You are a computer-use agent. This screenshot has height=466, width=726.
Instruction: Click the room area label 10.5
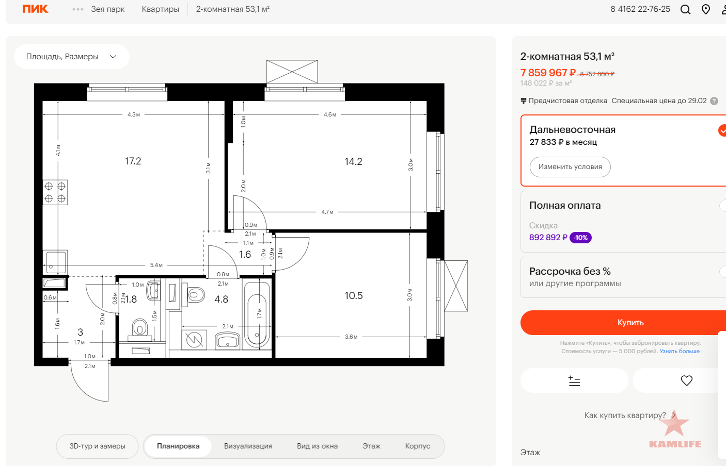click(x=354, y=296)
